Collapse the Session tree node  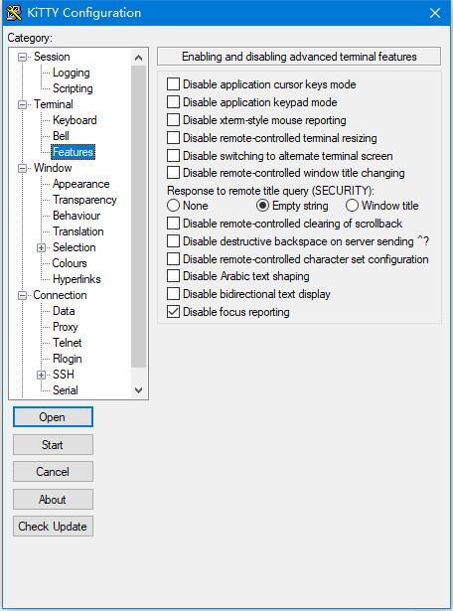(x=23, y=57)
